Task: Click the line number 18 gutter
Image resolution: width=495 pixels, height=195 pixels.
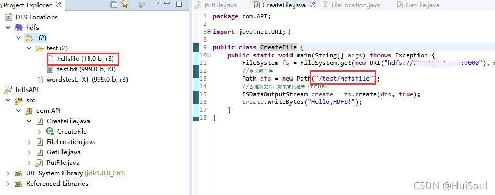Action: coord(203,118)
